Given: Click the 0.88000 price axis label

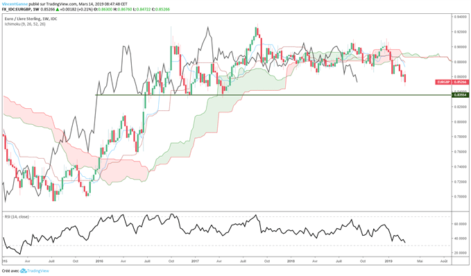Looking at the screenshot, I should (x=461, y=62).
